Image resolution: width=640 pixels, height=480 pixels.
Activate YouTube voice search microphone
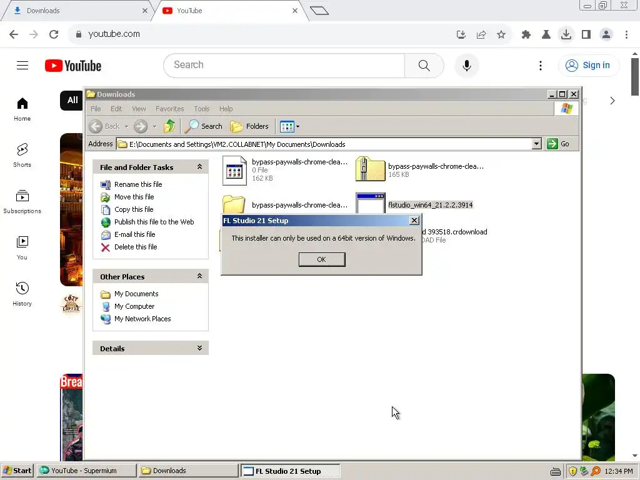click(466, 65)
